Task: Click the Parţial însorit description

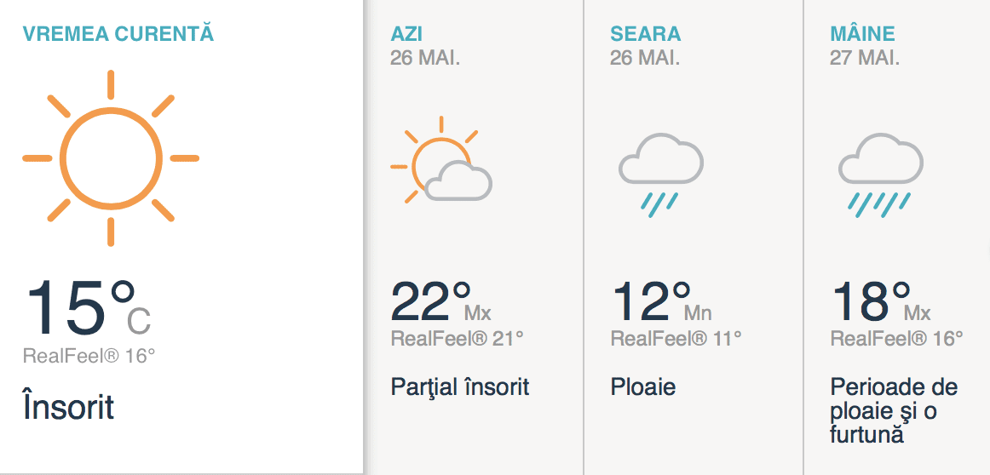Action: [460, 387]
